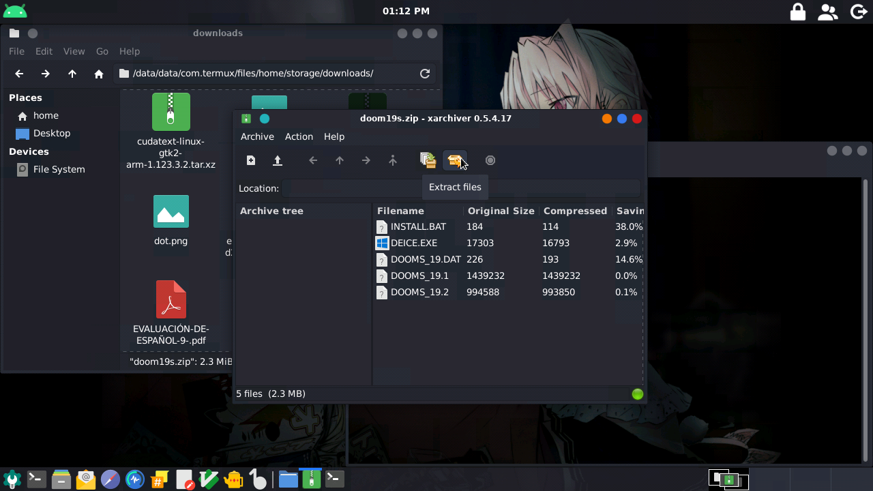Go forward in the downloads file manager
The width and height of the screenshot is (873, 491).
click(45, 74)
